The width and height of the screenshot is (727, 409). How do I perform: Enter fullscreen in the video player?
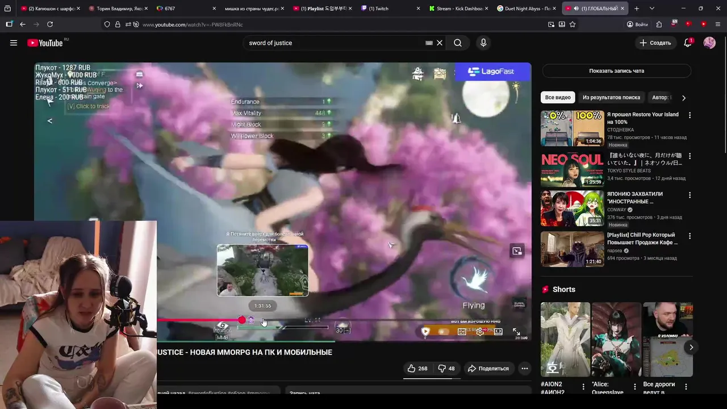pos(516,332)
